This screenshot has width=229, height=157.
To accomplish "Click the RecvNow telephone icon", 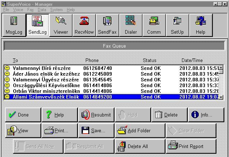I will (84, 21).
